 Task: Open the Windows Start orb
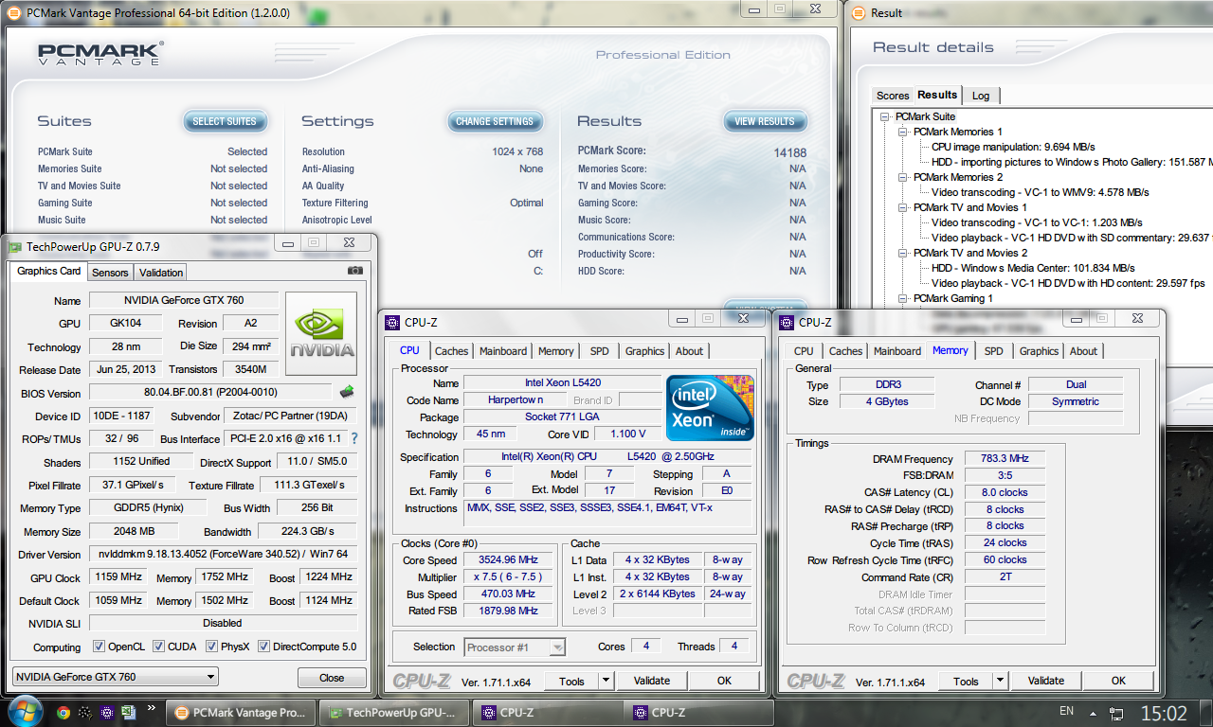24,711
